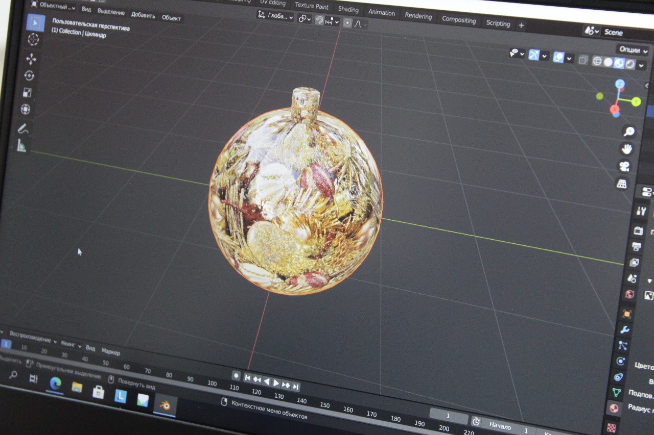The height and width of the screenshot is (435, 654).
Task: Activate the 3D Cursor tool
Action: 34,40
